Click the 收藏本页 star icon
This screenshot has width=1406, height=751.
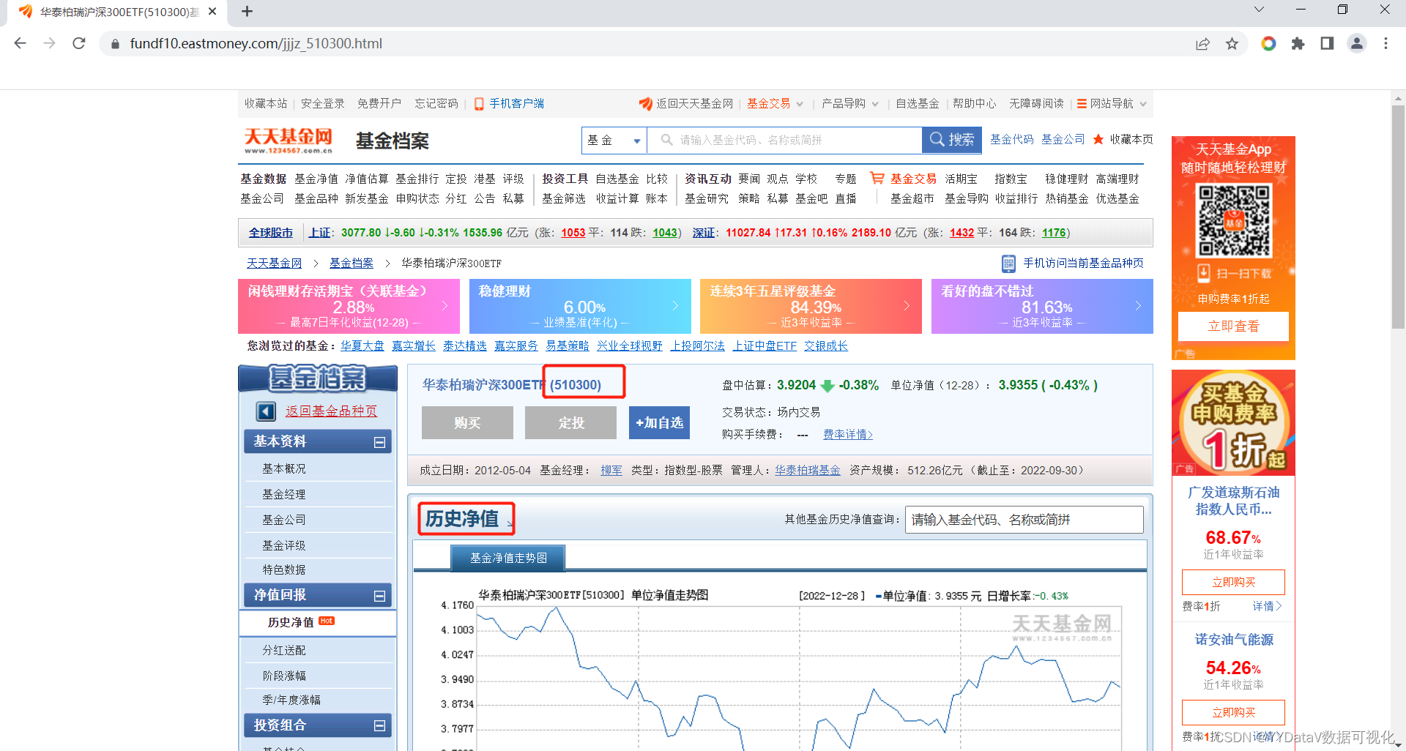tap(1098, 139)
